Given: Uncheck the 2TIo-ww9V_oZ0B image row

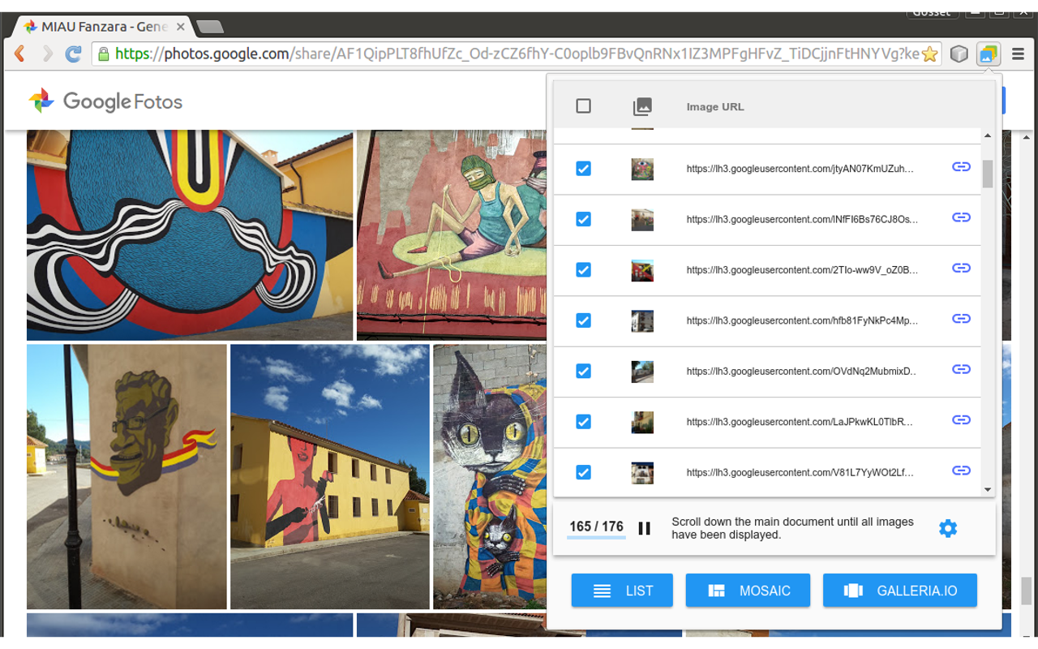Looking at the screenshot, I should (583, 270).
